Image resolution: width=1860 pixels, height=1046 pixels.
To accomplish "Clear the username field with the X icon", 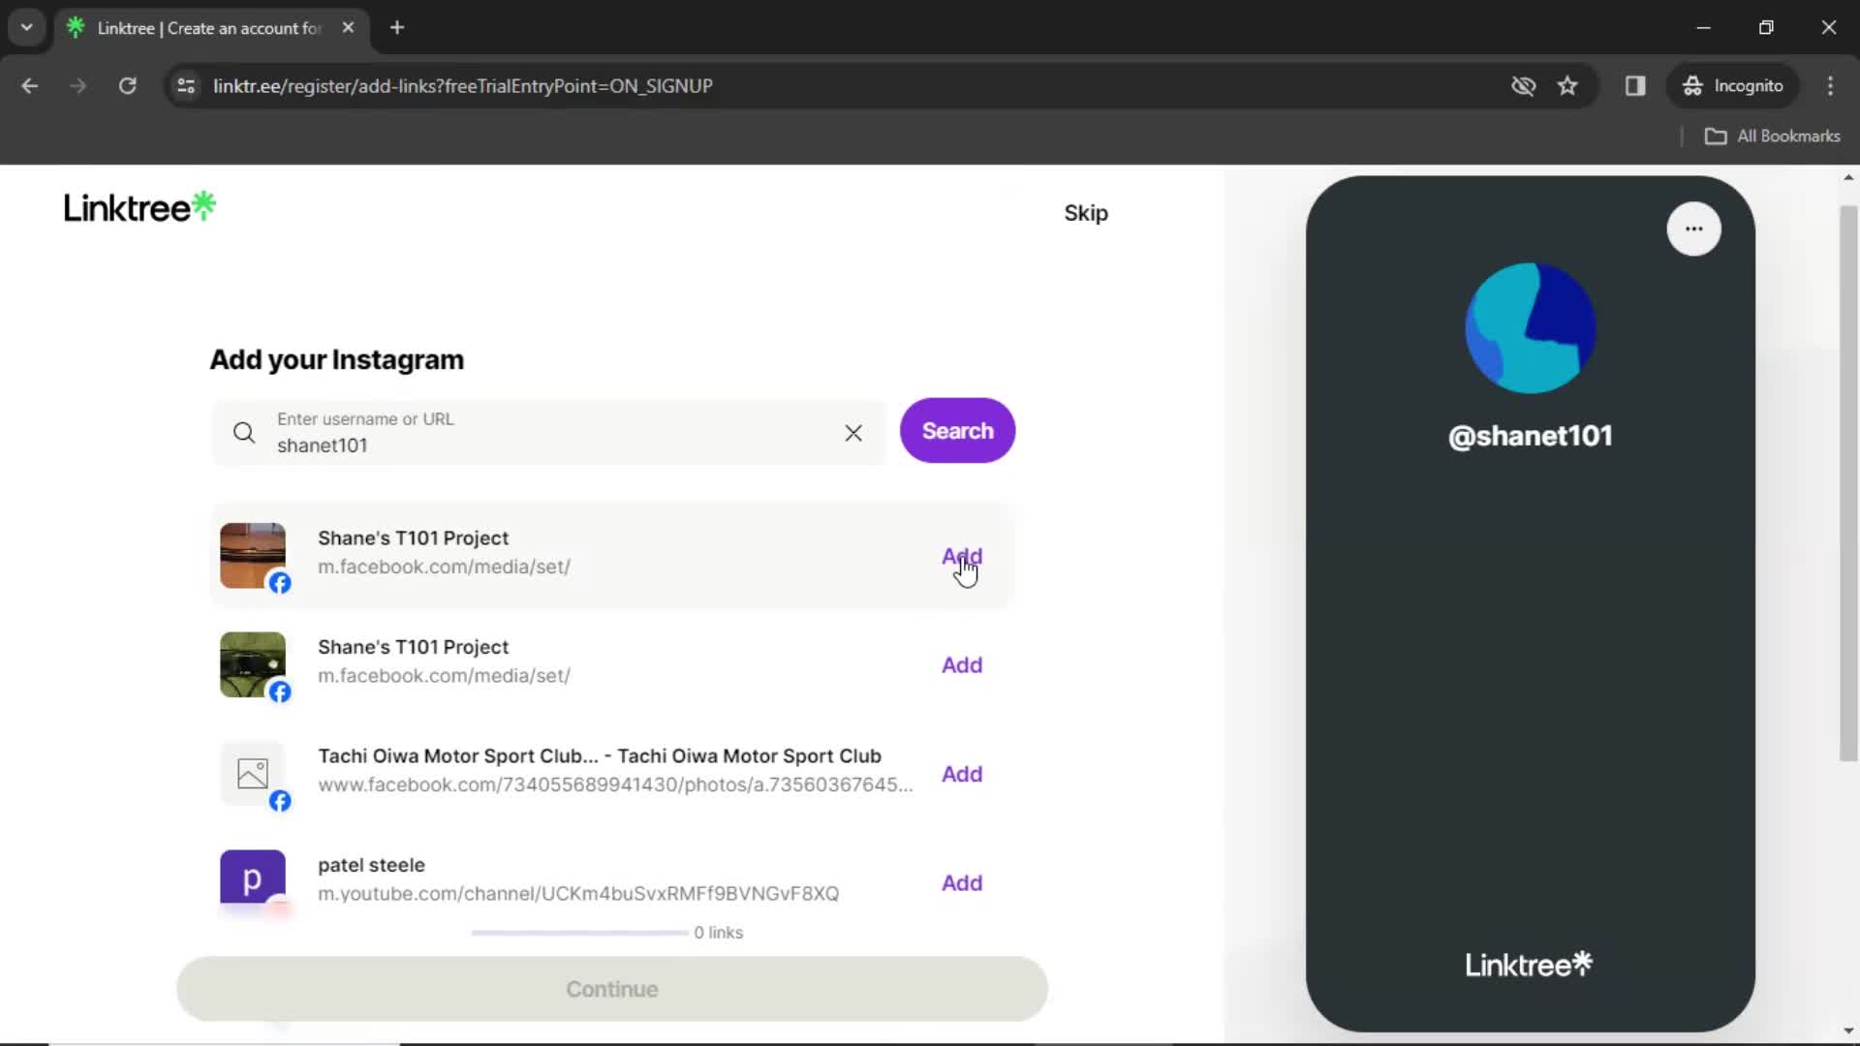I will point(853,433).
